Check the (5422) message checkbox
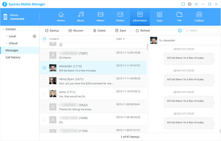The image size is (221, 141). click(x=45, y=107)
